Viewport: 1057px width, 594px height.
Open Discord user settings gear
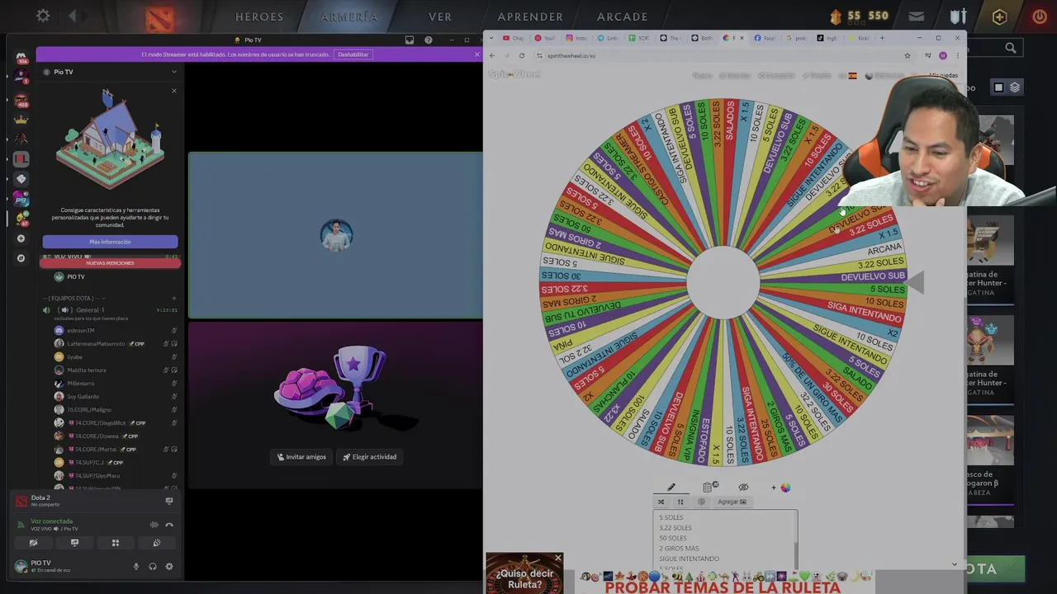pos(169,567)
